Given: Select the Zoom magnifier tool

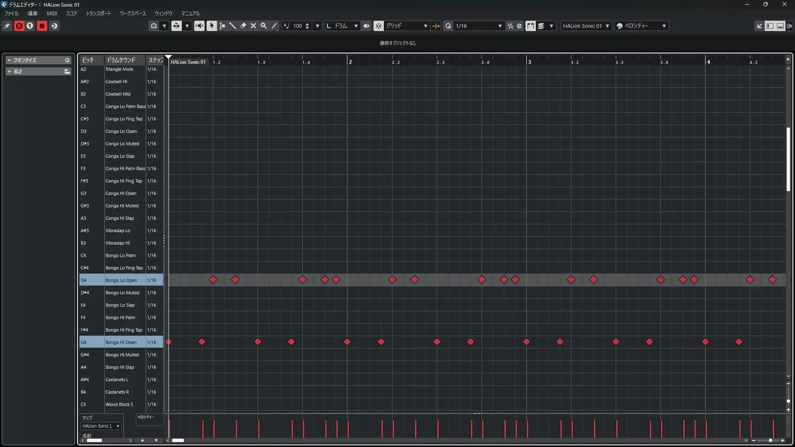Looking at the screenshot, I should 263,26.
